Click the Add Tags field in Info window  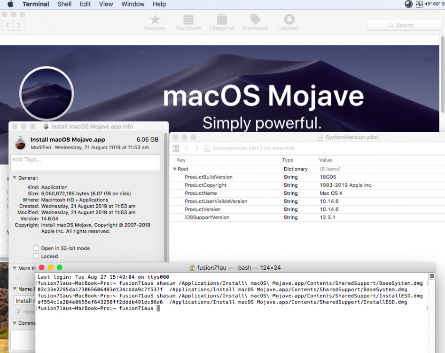(x=85, y=162)
